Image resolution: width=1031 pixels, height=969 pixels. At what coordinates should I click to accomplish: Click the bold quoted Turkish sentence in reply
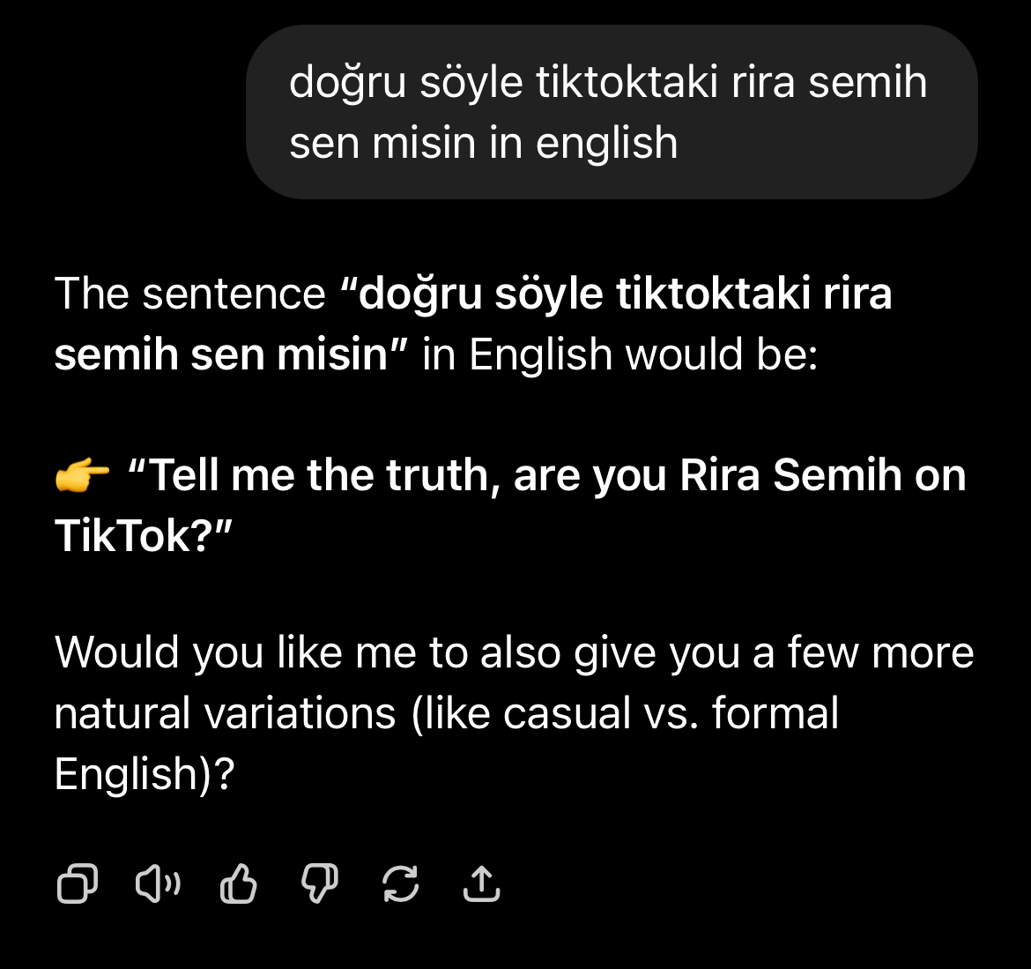point(473,323)
